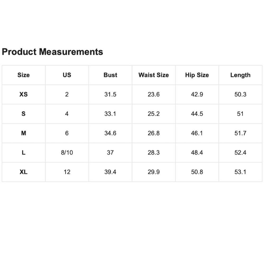Screen dimensions: 264x264
Task: Click the US column header
Action: [x=67, y=75]
